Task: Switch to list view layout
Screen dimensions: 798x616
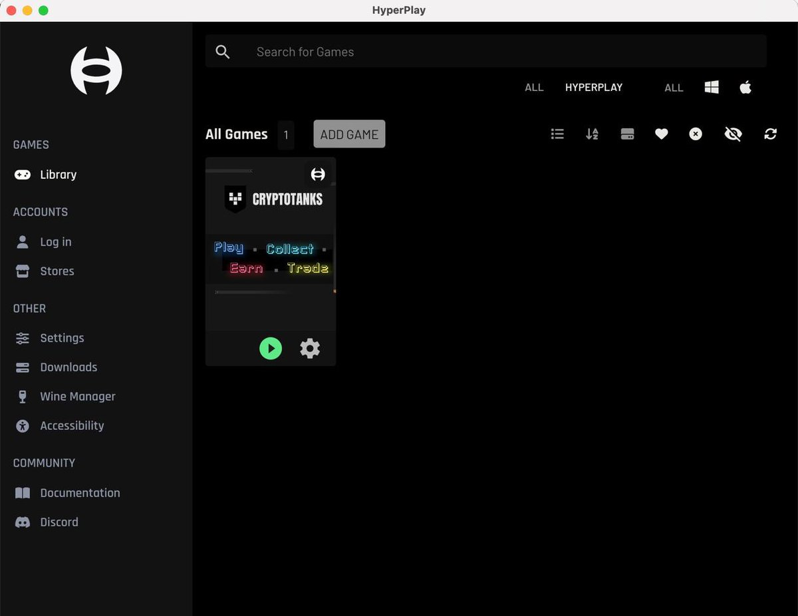Action: (557, 134)
